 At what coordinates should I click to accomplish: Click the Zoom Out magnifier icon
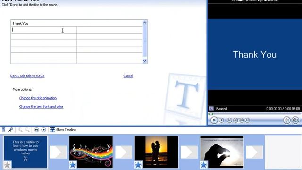[x=27, y=130]
